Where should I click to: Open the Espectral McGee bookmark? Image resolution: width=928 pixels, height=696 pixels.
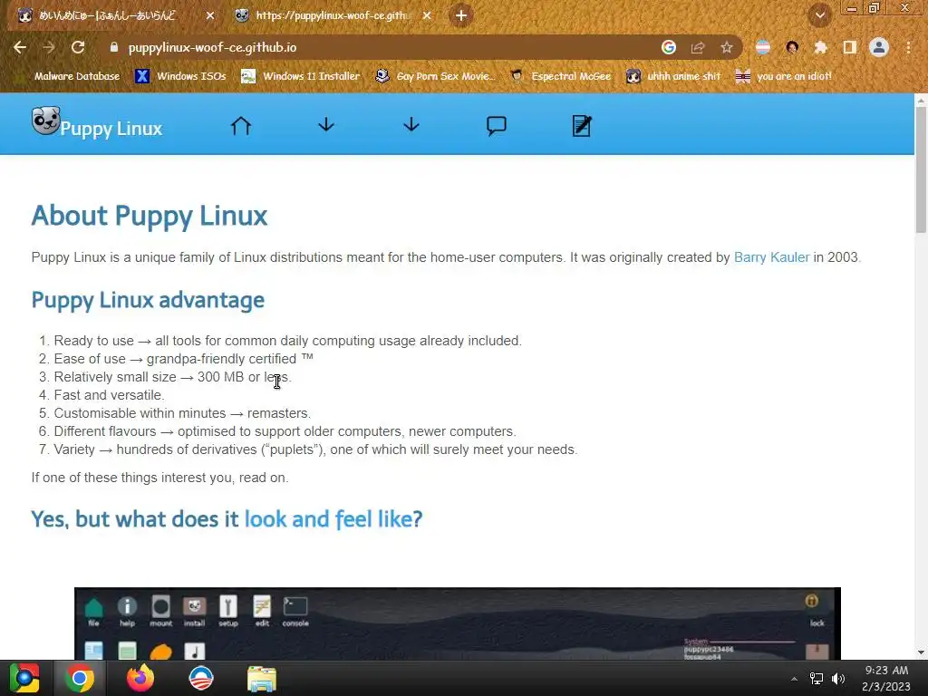pos(560,76)
